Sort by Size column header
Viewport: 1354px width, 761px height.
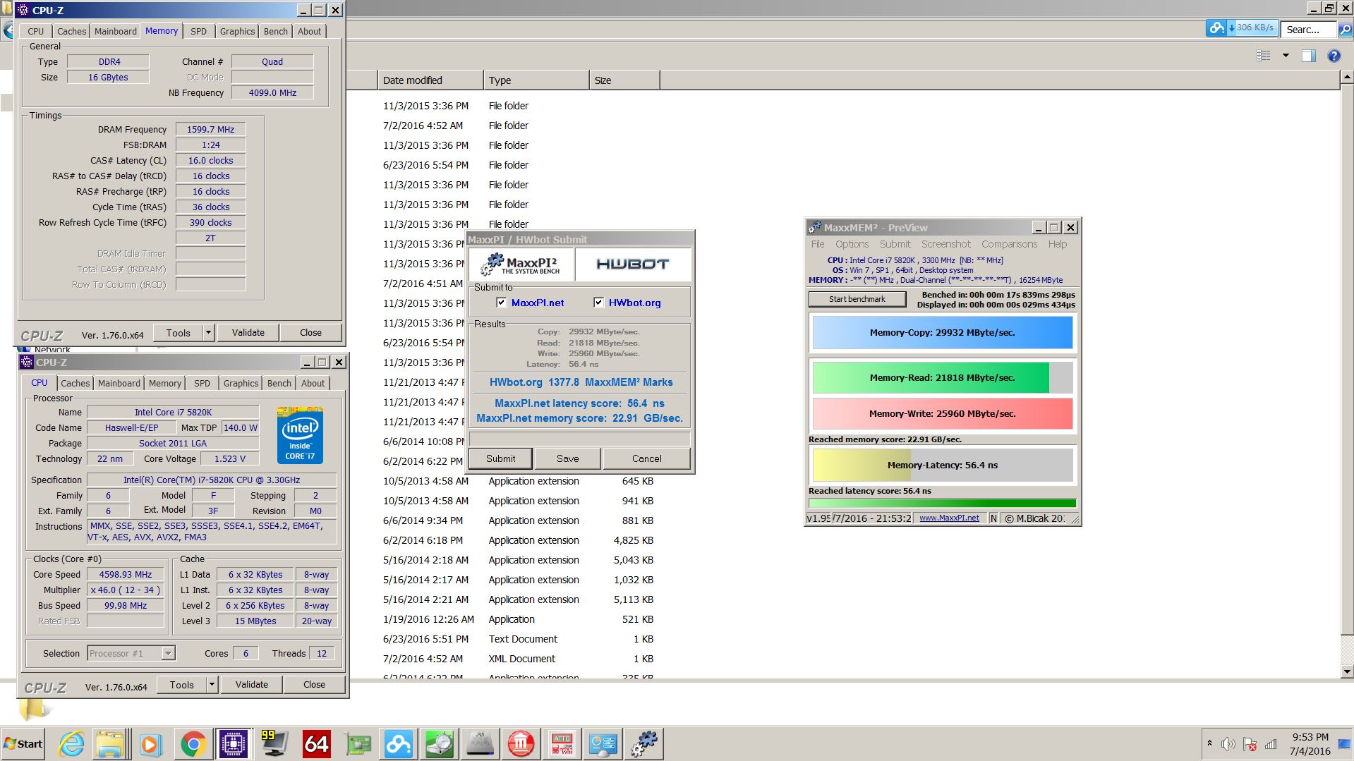pos(624,80)
